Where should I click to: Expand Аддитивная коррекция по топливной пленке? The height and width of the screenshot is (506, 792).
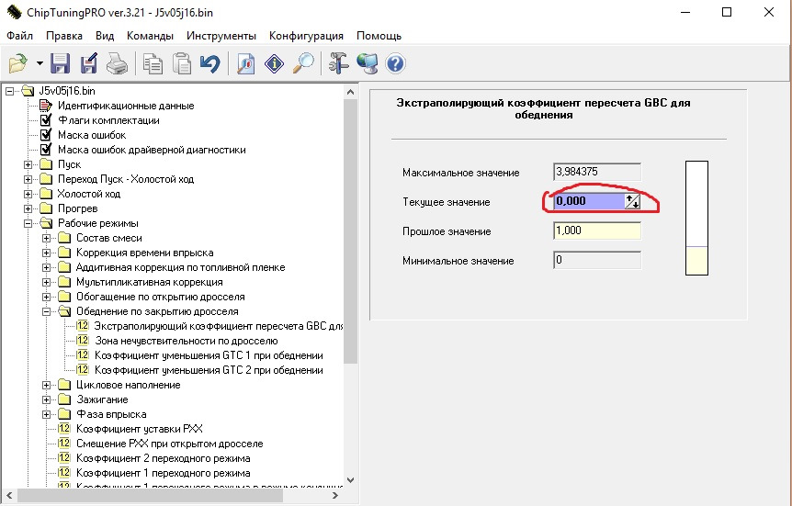tap(47, 267)
